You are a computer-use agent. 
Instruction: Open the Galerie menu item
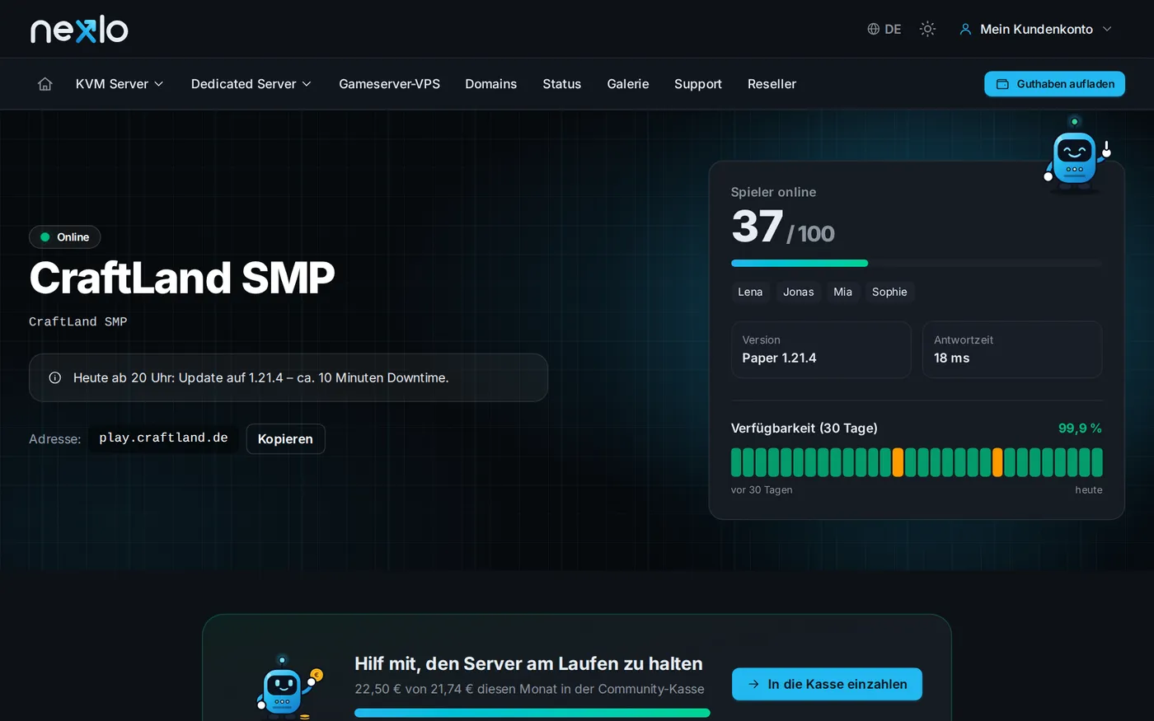[628, 84]
